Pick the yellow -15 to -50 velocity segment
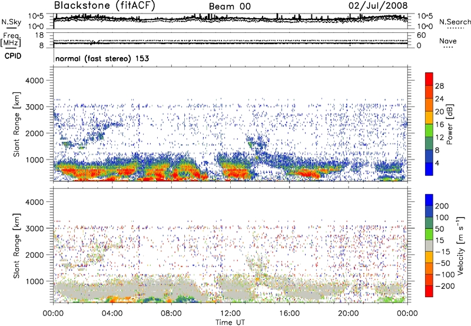471x326 pixels. pyautogui.click(x=429, y=257)
